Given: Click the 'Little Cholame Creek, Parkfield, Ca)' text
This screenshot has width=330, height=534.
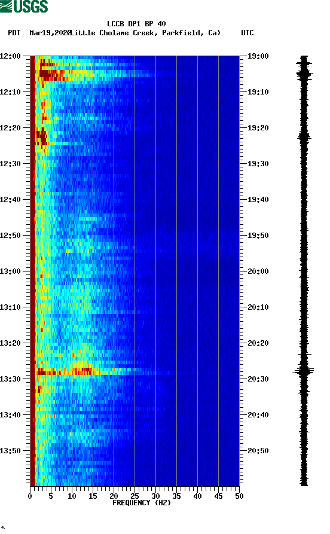Looking at the screenshot, I should pos(145,33).
